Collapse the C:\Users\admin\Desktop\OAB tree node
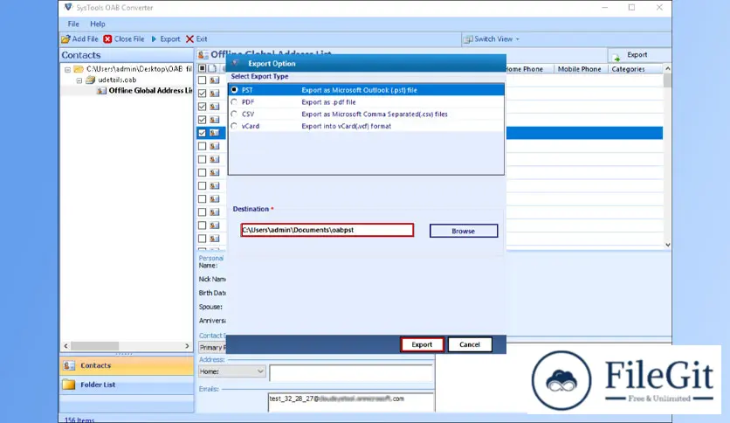 coord(67,69)
